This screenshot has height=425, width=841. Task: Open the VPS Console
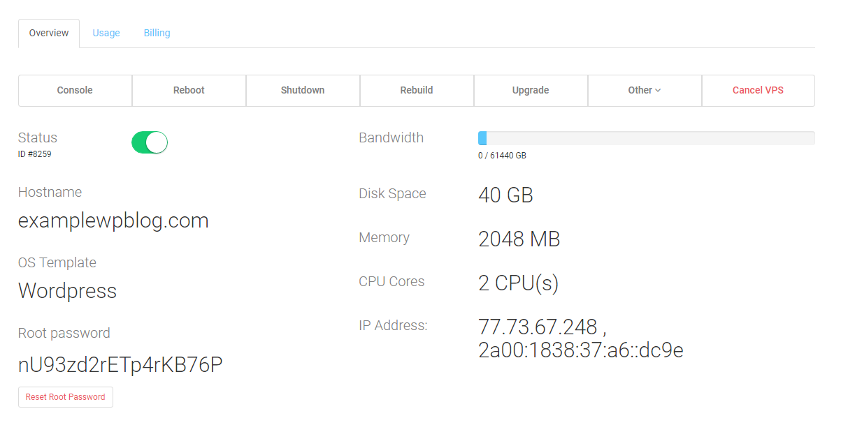pos(75,91)
